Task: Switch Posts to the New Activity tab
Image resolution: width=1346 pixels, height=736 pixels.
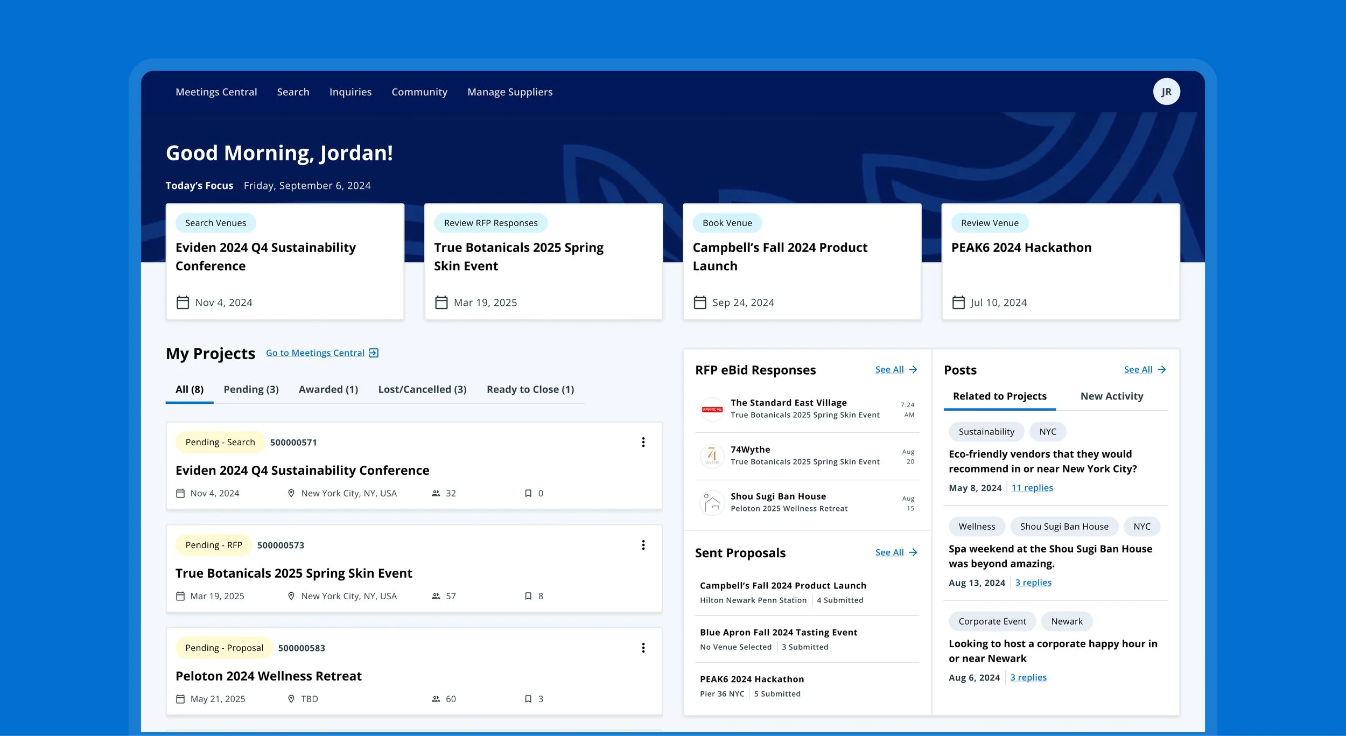Action: coord(1112,396)
